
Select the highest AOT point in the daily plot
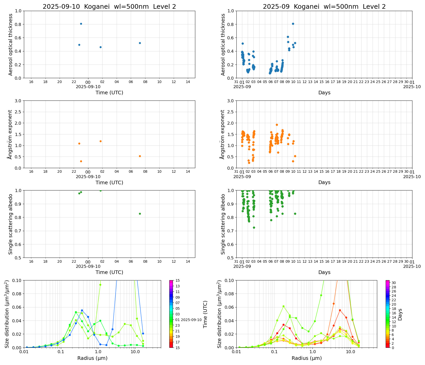pos(81,24)
